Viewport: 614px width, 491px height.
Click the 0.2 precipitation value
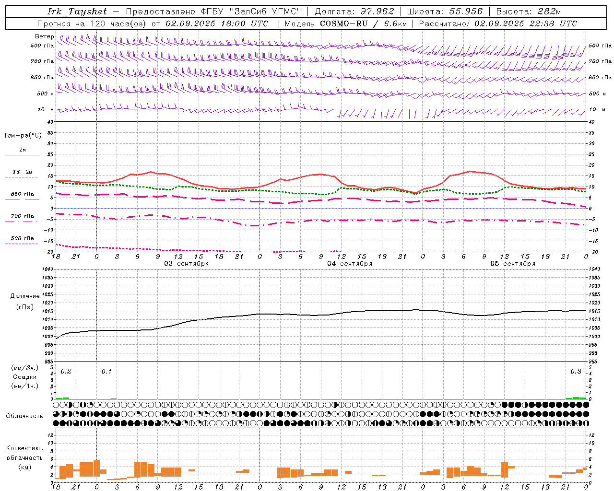pyautogui.click(x=66, y=371)
